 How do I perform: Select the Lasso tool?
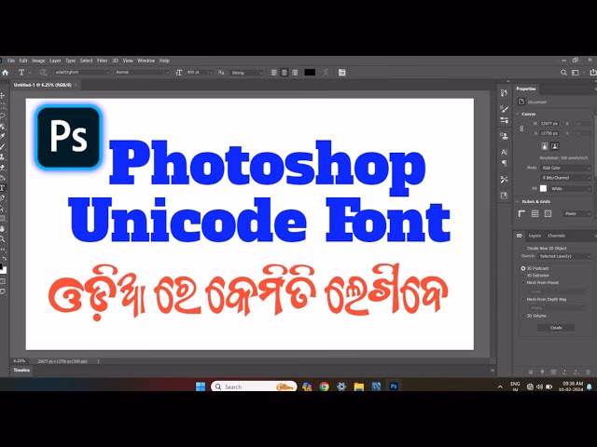pyautogui.click(x=2, y=115)
